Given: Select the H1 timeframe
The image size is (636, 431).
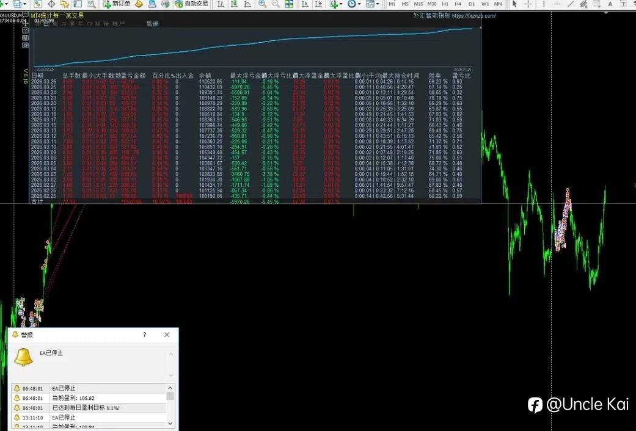Looking at the screenshot, I should 445,4.
